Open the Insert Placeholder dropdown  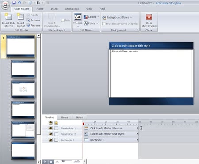coord(52,24)
